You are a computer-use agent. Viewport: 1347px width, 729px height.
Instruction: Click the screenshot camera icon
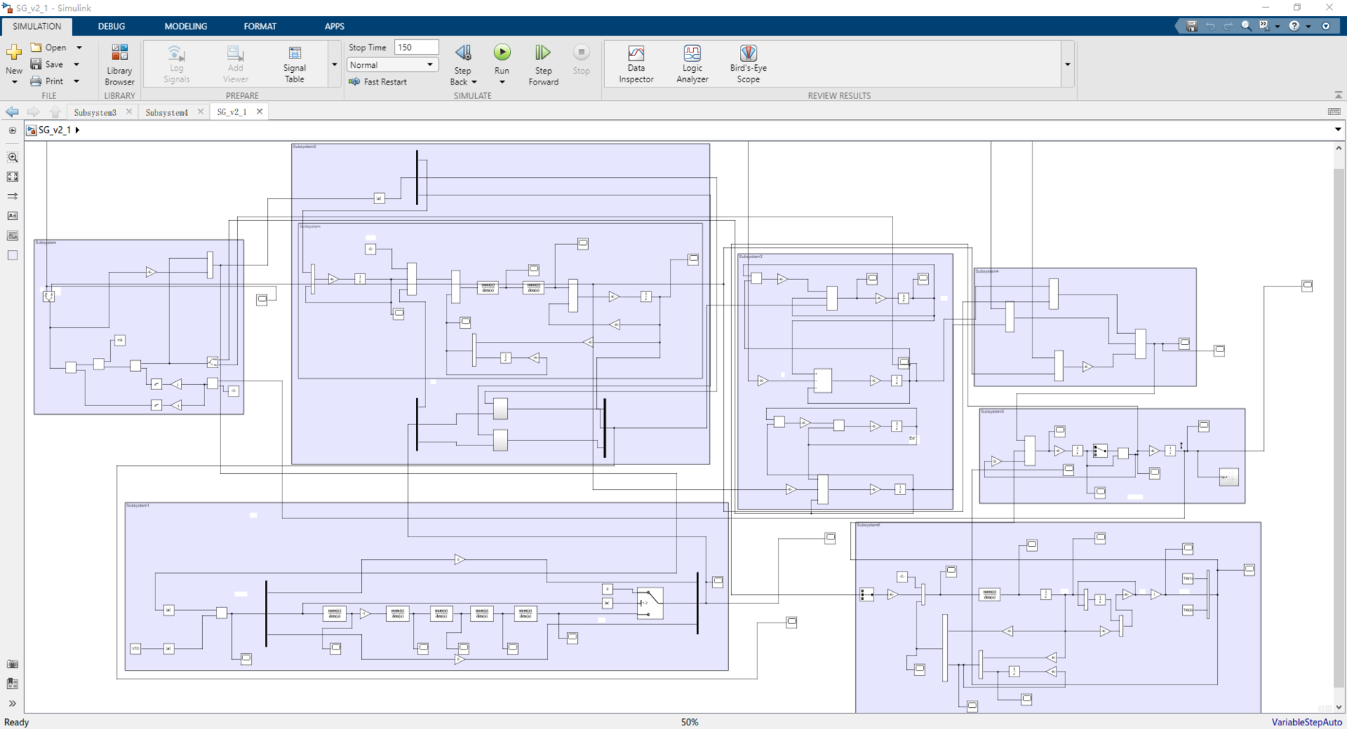(12, 664)
